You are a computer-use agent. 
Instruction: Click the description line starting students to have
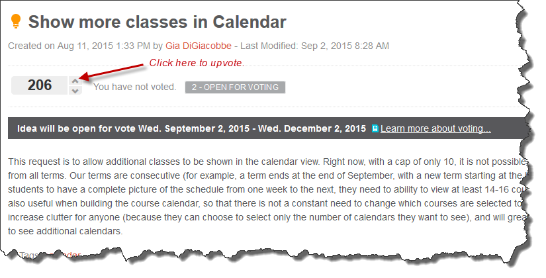point(267,189)
